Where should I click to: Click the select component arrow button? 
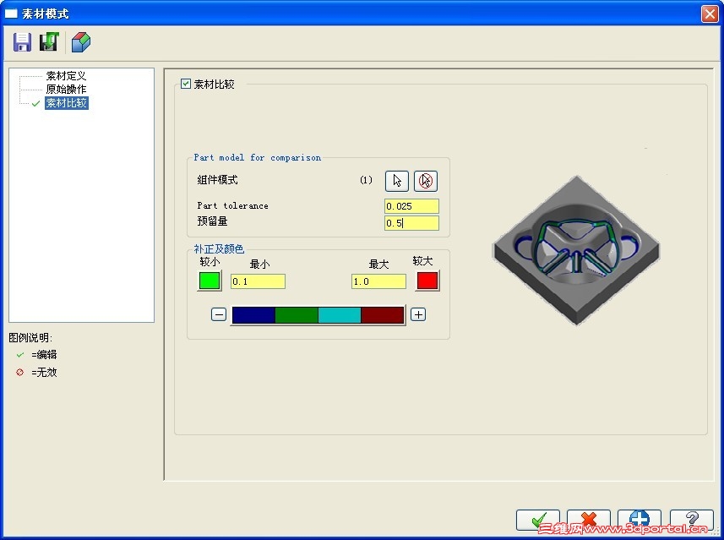click(x=396, y=181)
